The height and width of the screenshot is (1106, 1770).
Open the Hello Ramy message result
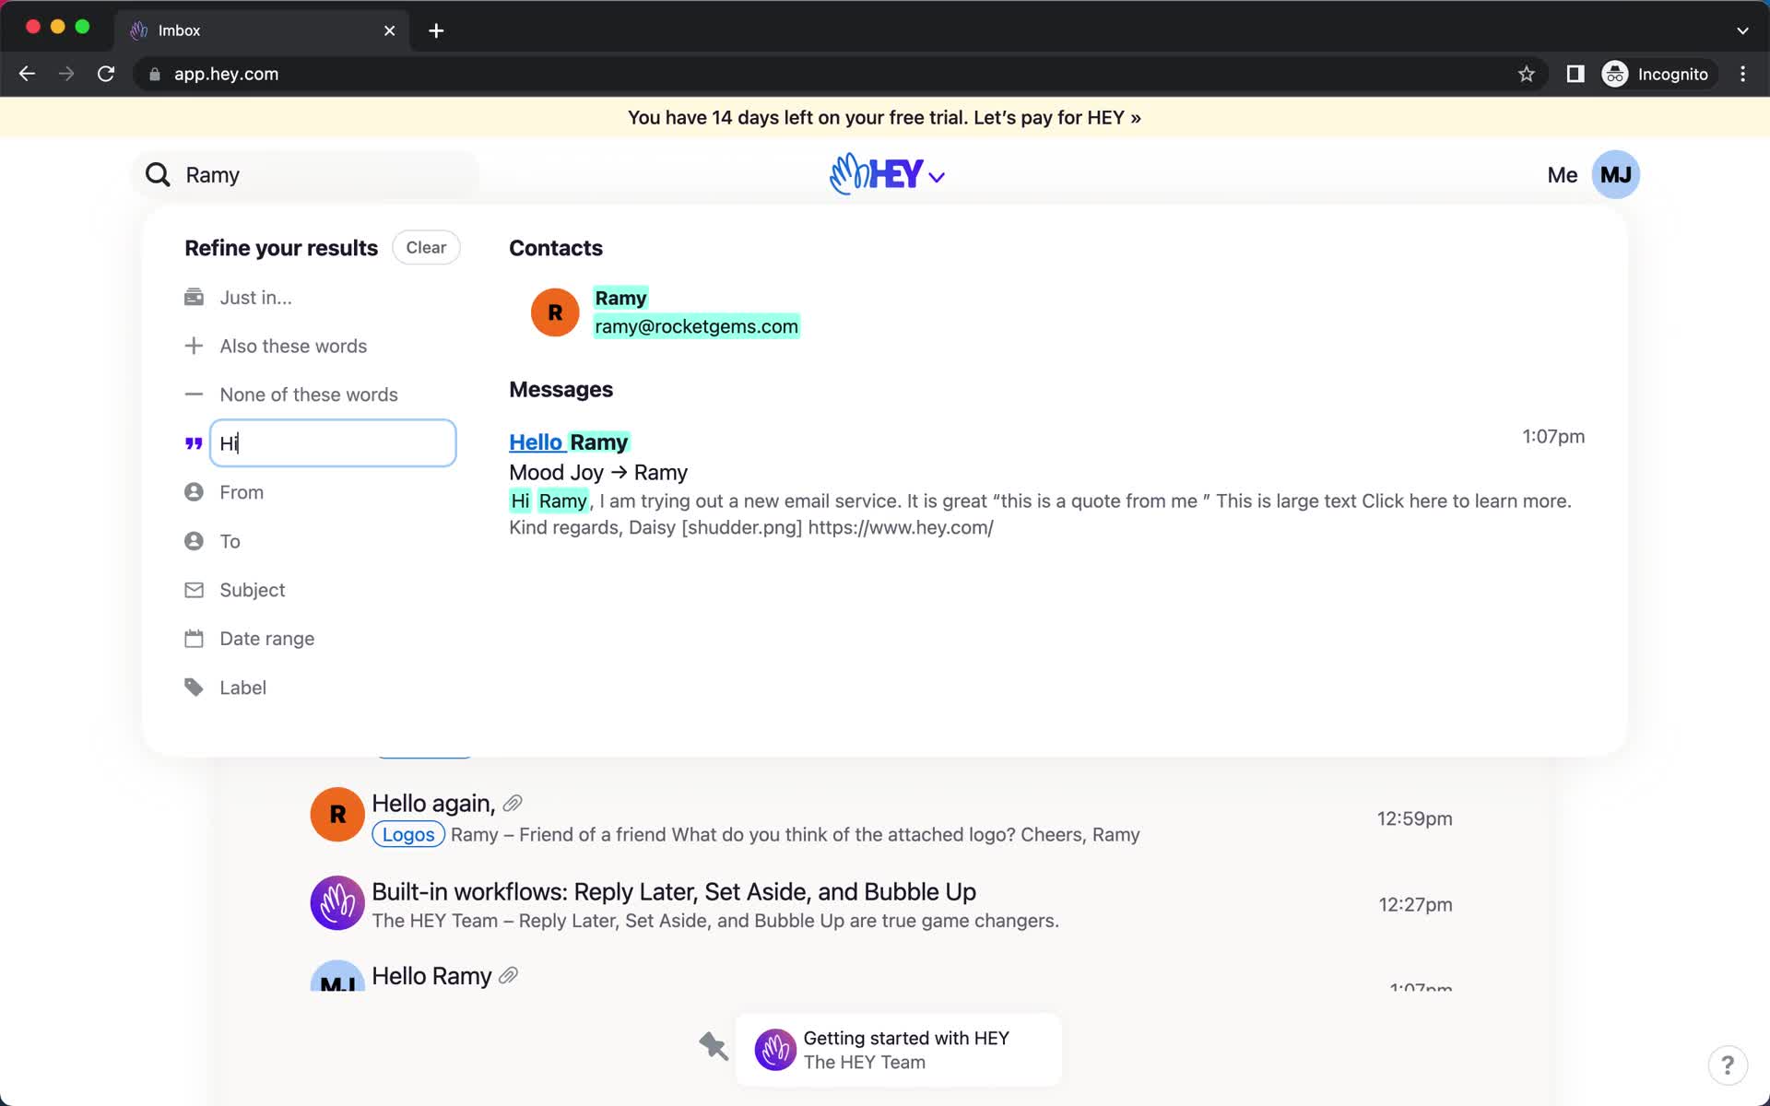(x=569, y=442)
